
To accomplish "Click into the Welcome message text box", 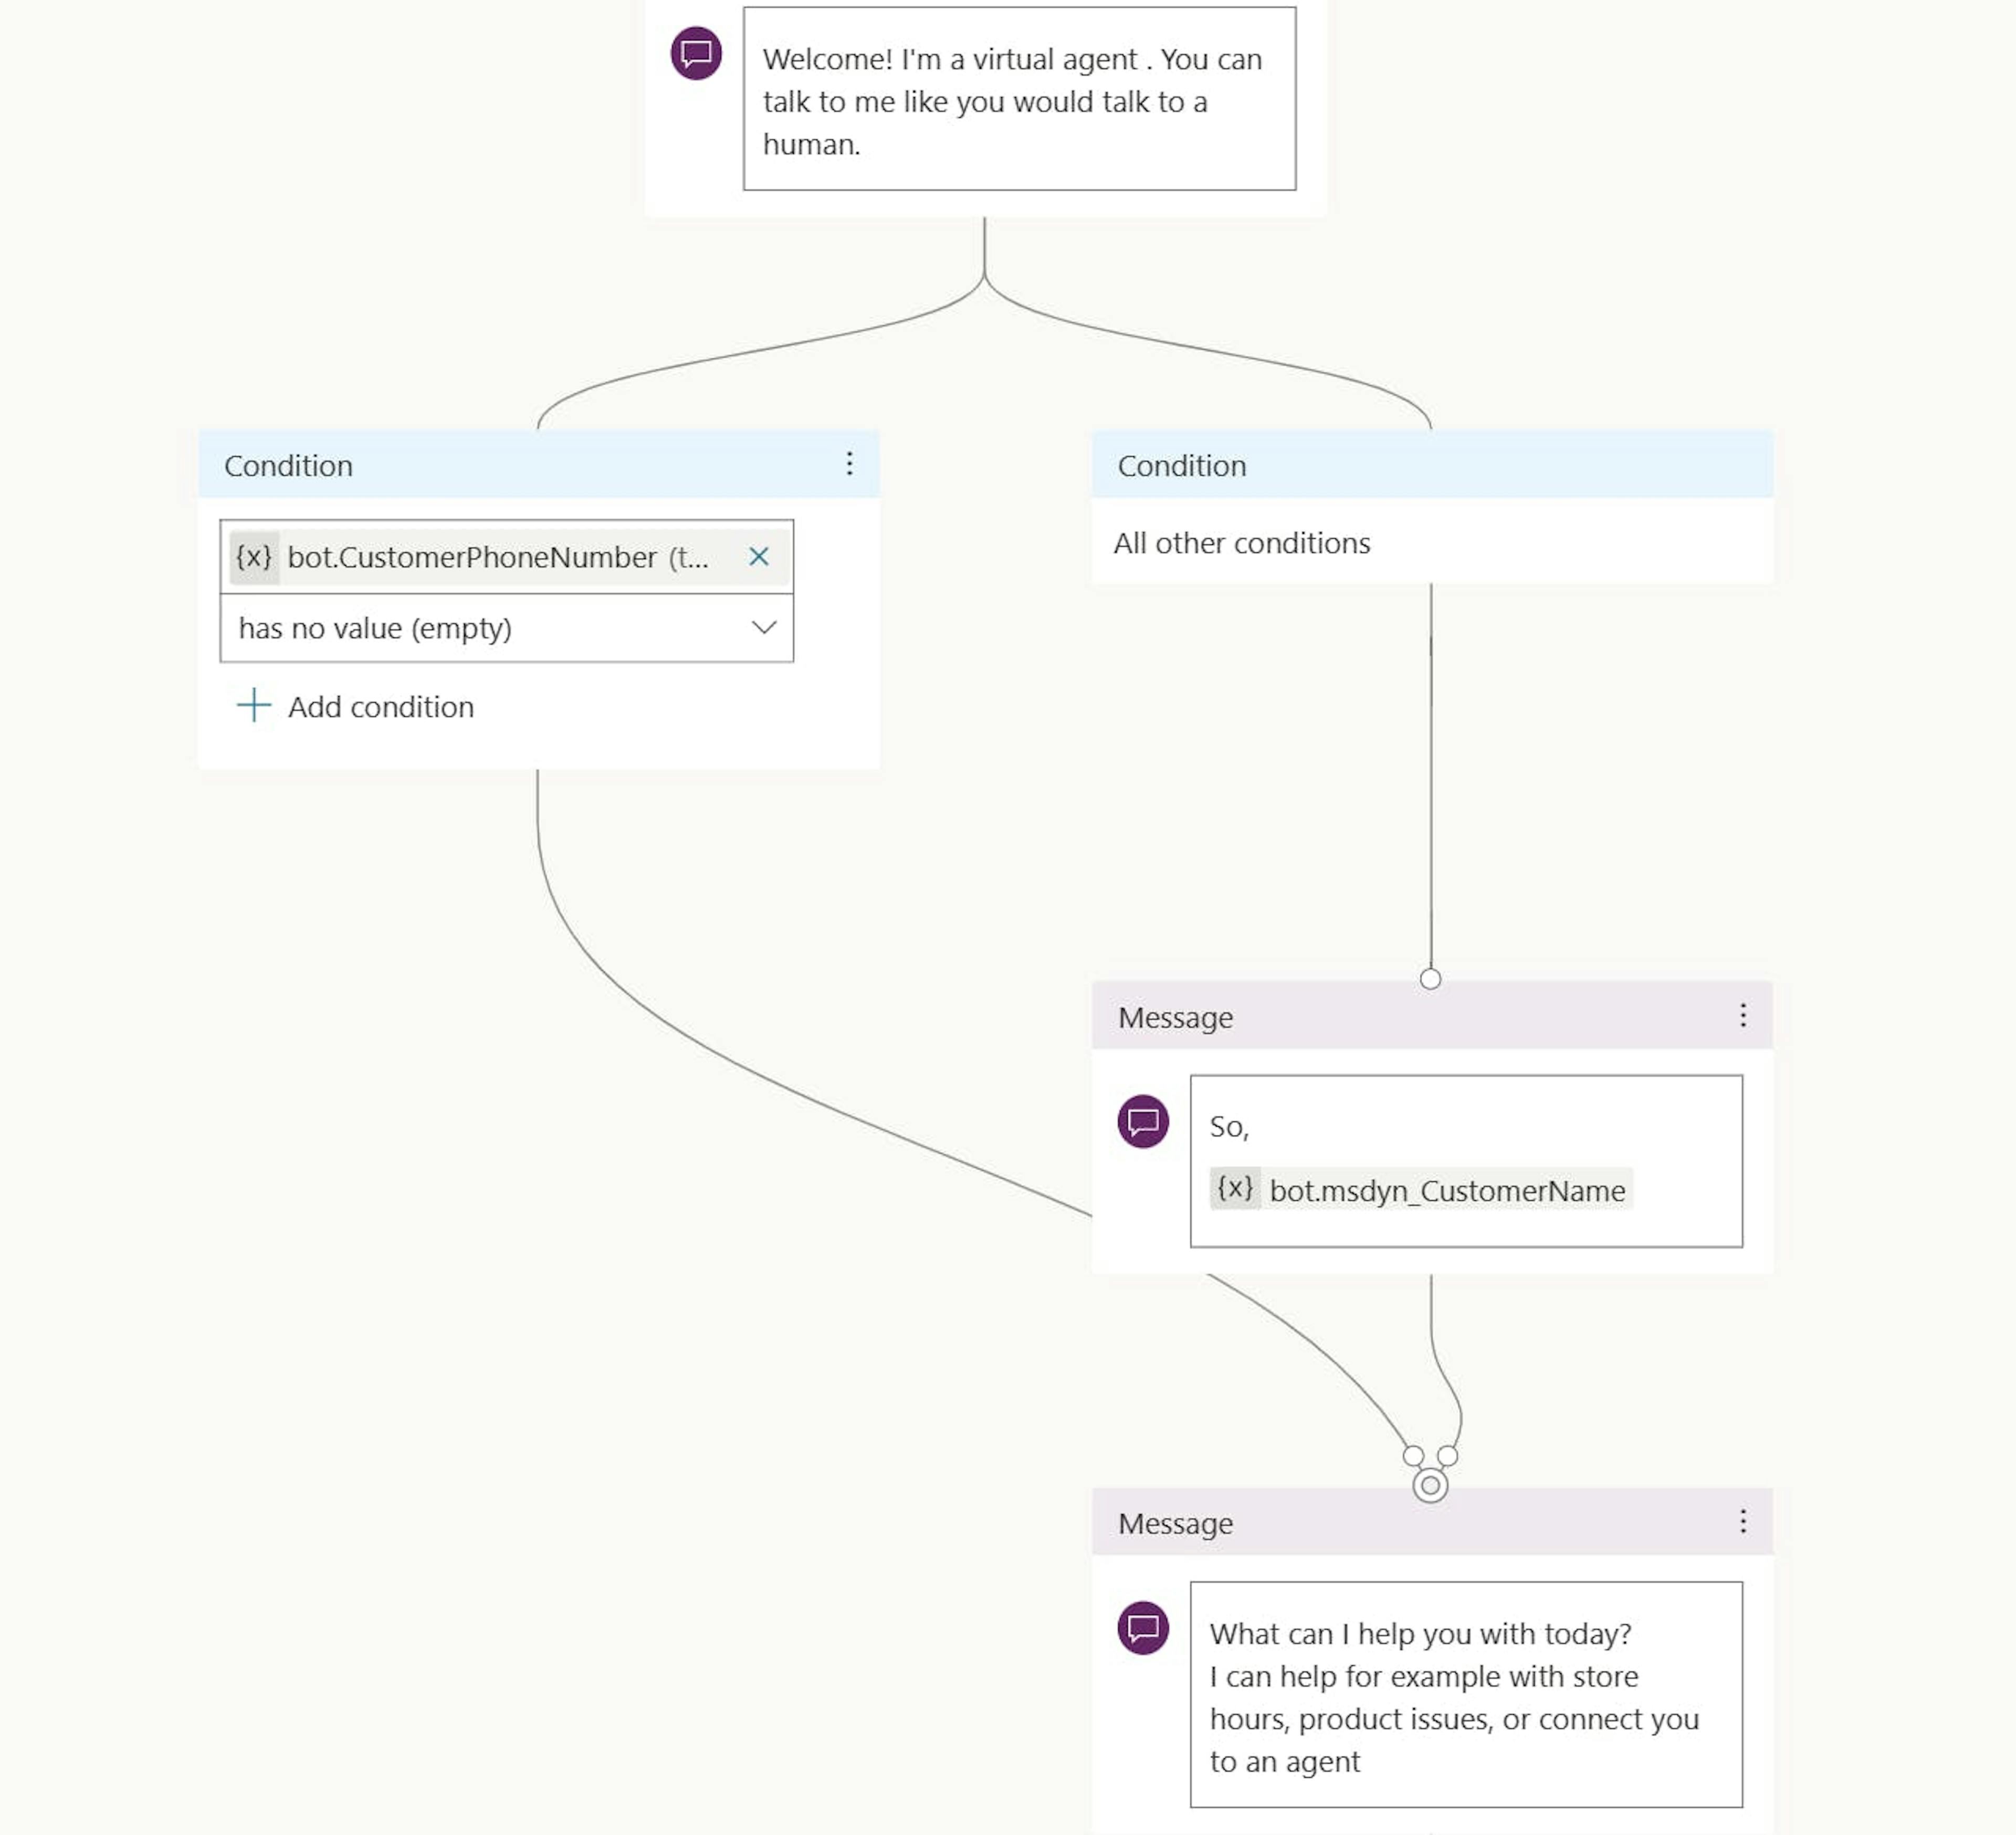I will pyautogui.click(x=1019, y=99).
